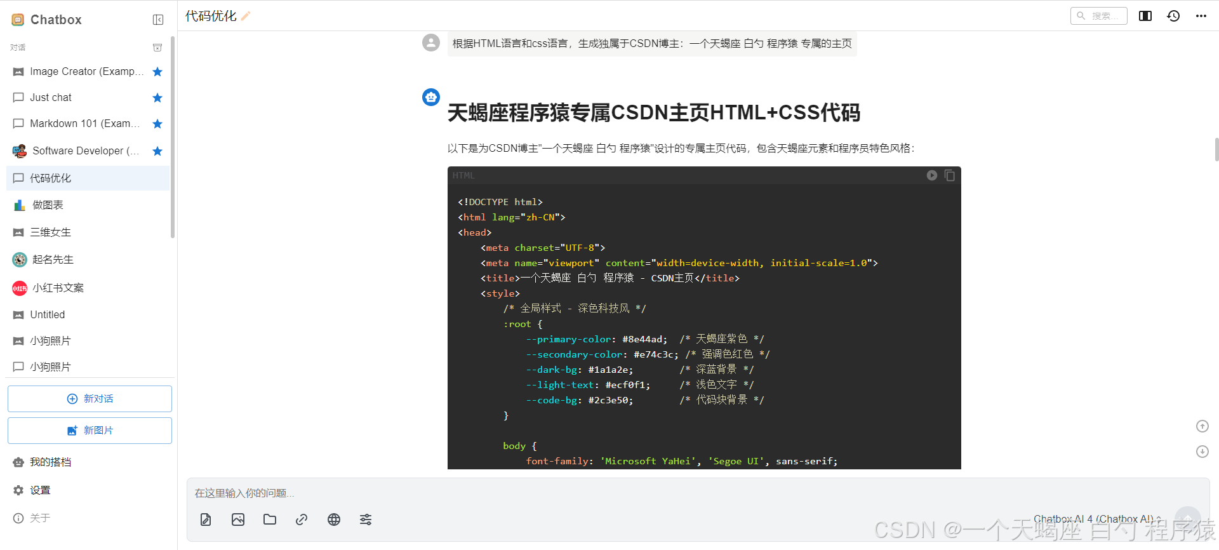Image resolution: width=1219 pixels, height=550 pixels.
Task: Click the 新图片 button
Action: click(x=90, y=431)
